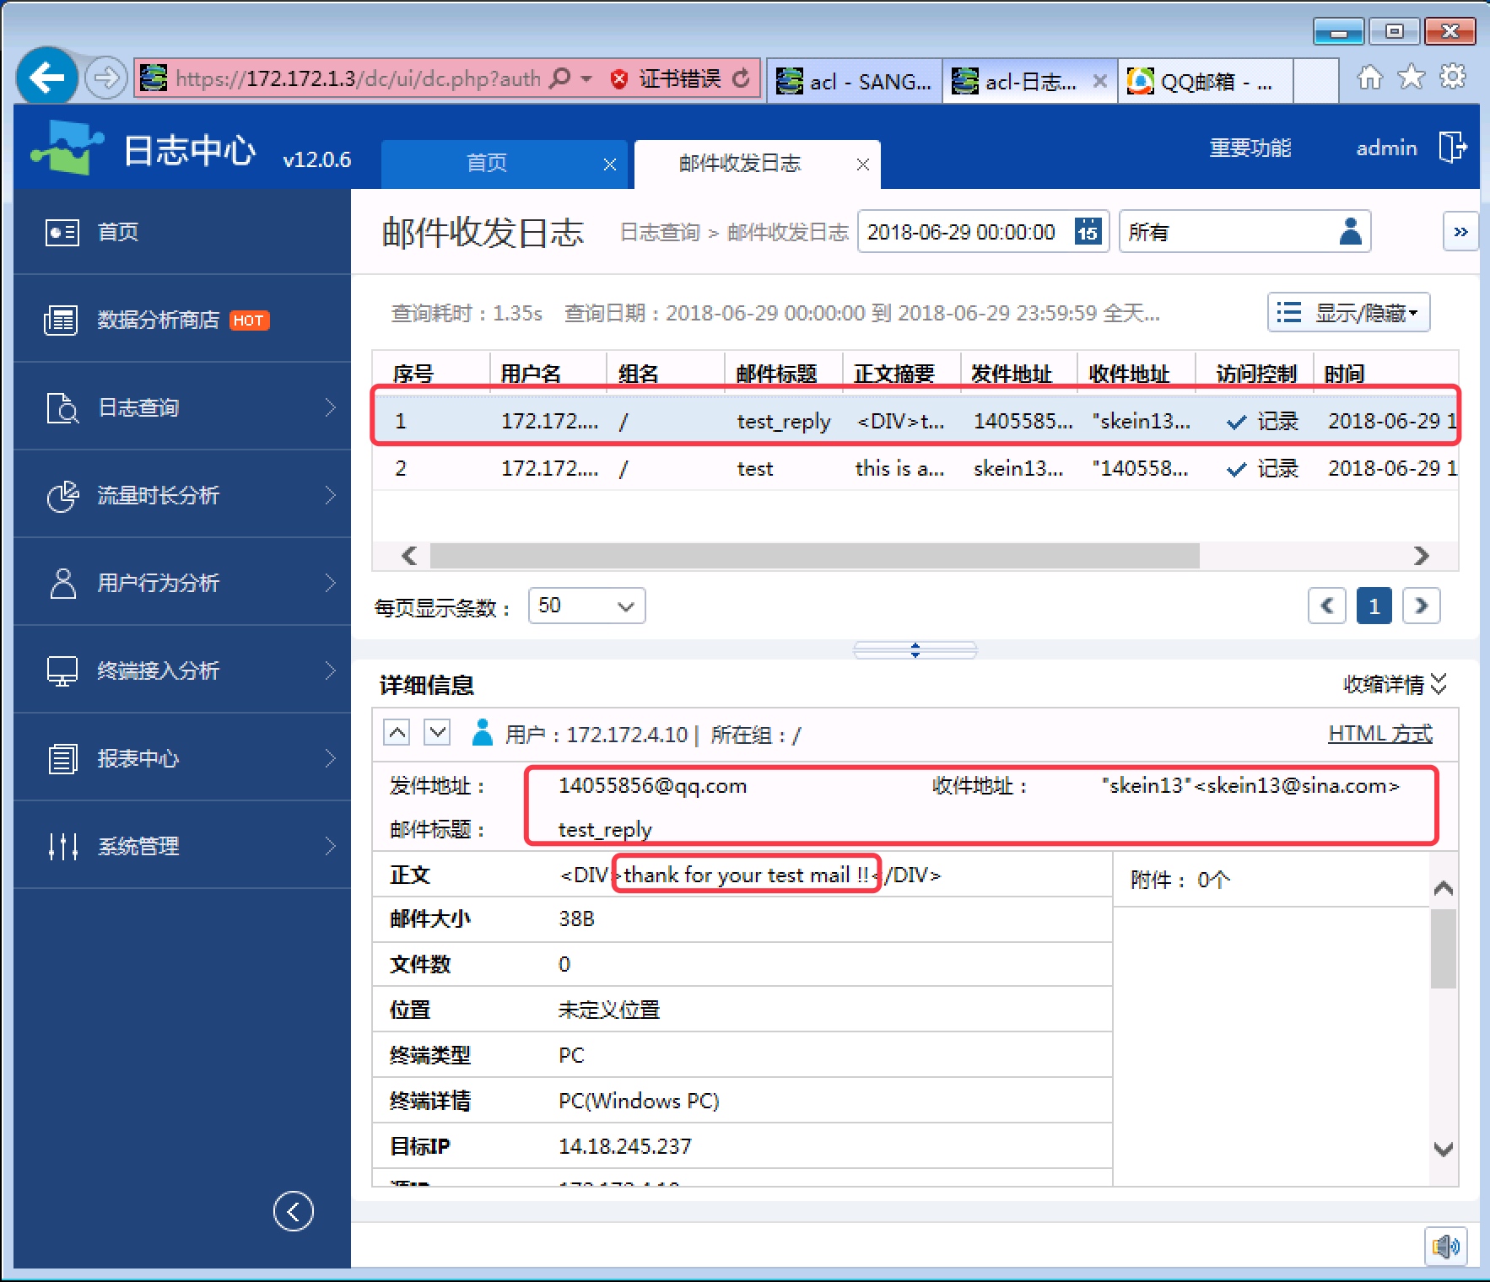Expand 流量时长分析 sidebar menu
This screenshot has height=1282, width=1490.
(x=182, y=495)
